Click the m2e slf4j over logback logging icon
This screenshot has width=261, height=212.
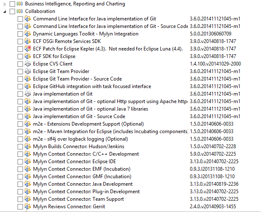(x=28, y=139)
